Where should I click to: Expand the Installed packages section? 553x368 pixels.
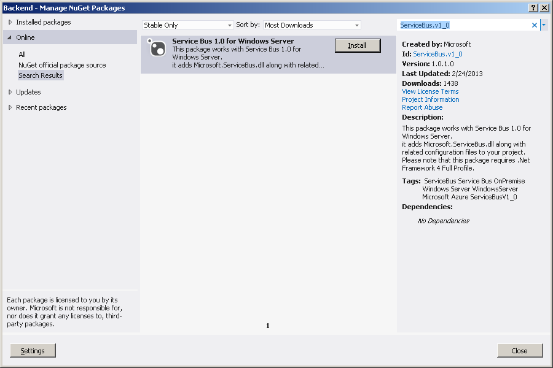pyautogui.click(x=10, y=22)
